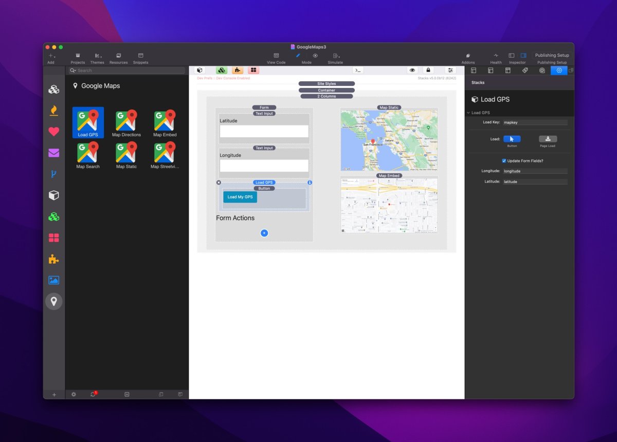Open the terminal console icon in editor toolbar
Viewport: 617px width, 442px height.
click(358, 70)
